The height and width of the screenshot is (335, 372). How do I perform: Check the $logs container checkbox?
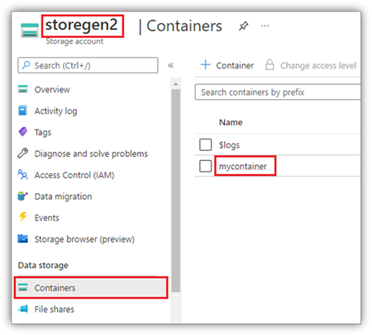click(205, 144)
